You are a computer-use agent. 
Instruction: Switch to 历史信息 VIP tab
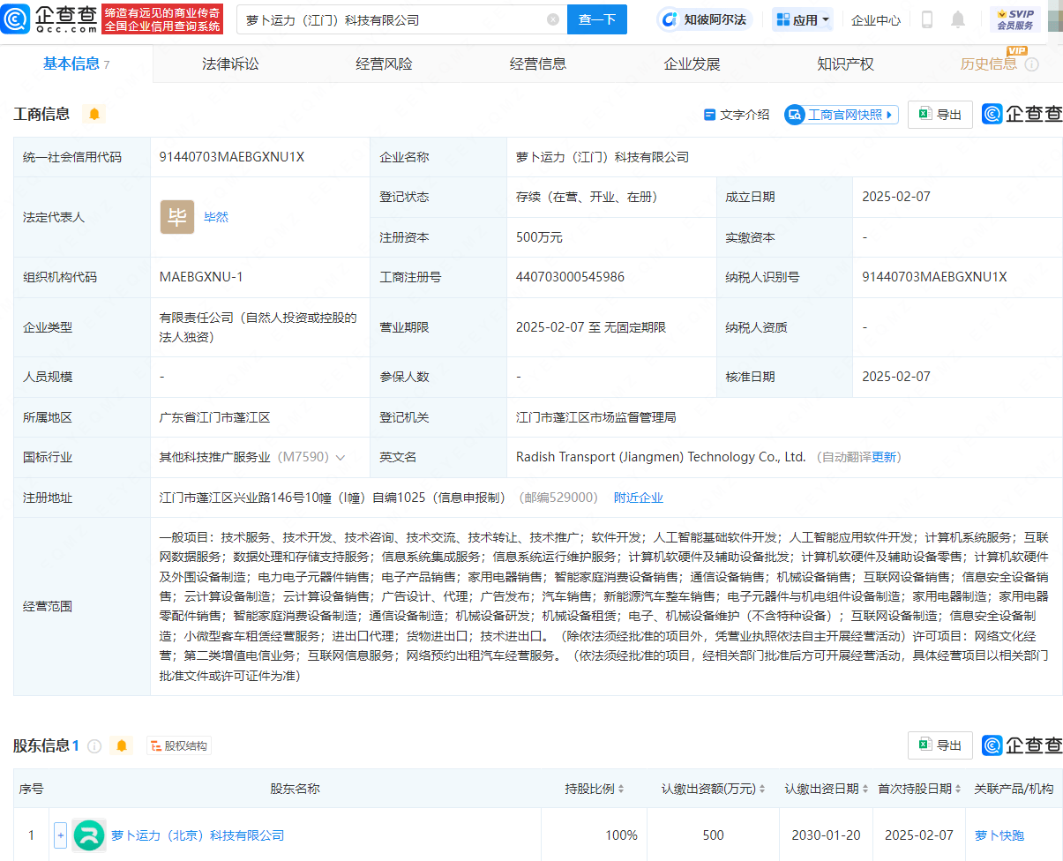click(x=989, y=64)
